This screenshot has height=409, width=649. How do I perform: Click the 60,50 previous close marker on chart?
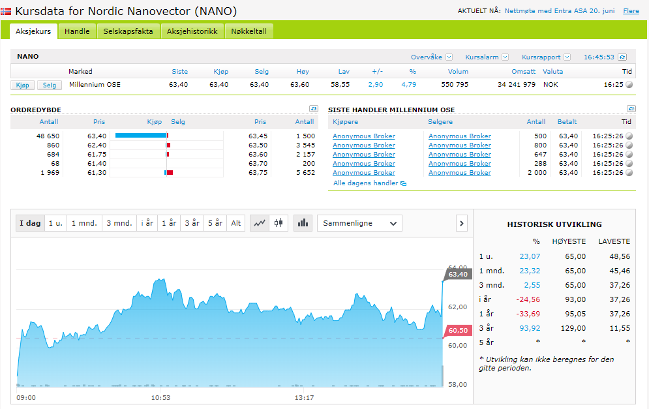(x=458, y=330)
